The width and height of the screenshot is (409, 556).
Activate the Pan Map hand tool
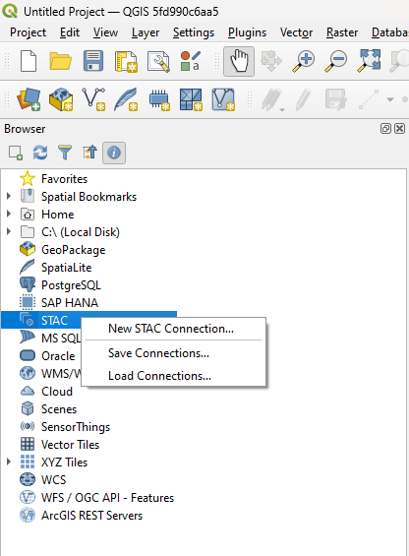point(239,61)
